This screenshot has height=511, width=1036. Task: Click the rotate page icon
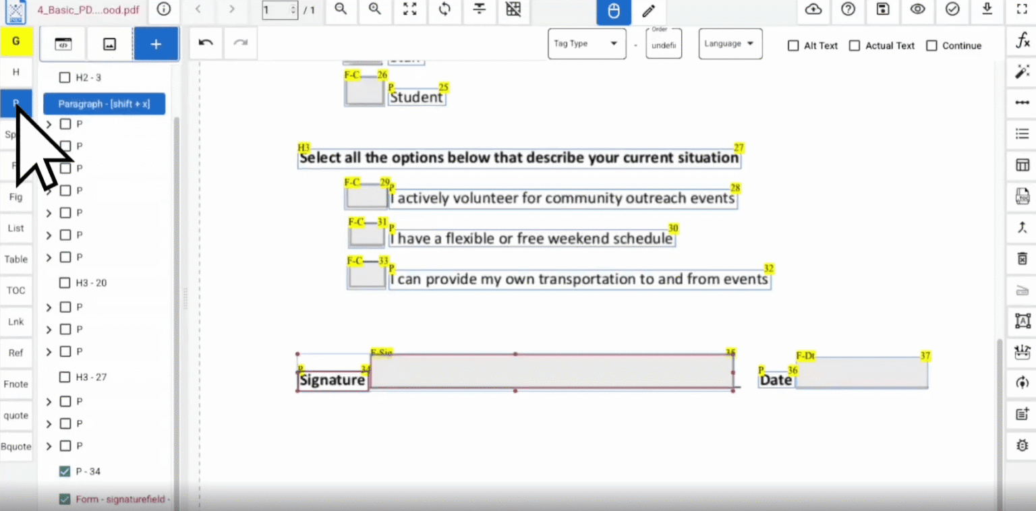(x=444, y=9)
